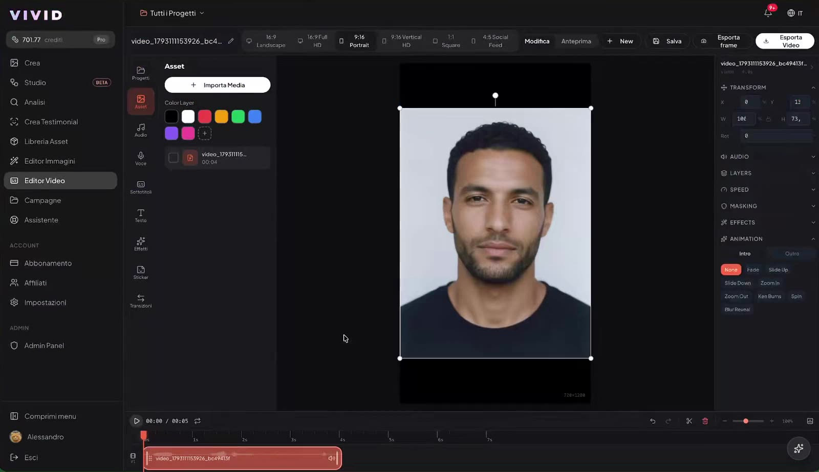The image size is (819, 472).
Task: Select the 16:9 Landscape format
Action: [266, 41]
